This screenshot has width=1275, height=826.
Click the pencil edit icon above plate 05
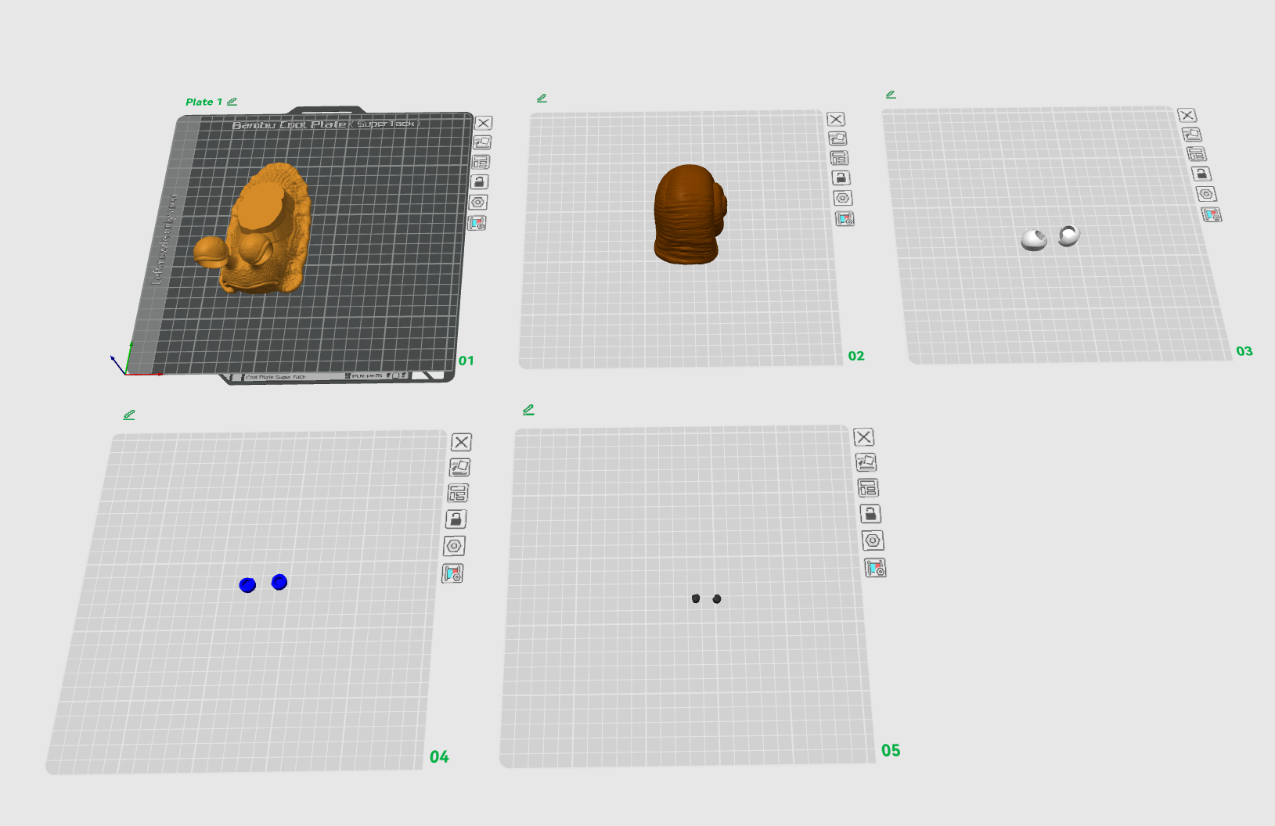pos(528,410)
